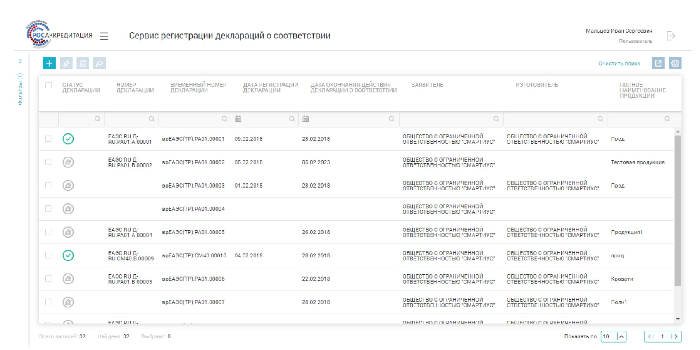Click the add new declaration plus icon
Image resolution: width=700 pixels, height=350 pixels.
tap(49, 63)
